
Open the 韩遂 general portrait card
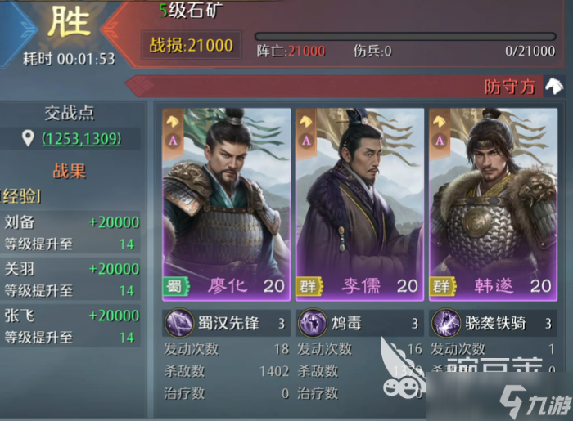(493, 204)
